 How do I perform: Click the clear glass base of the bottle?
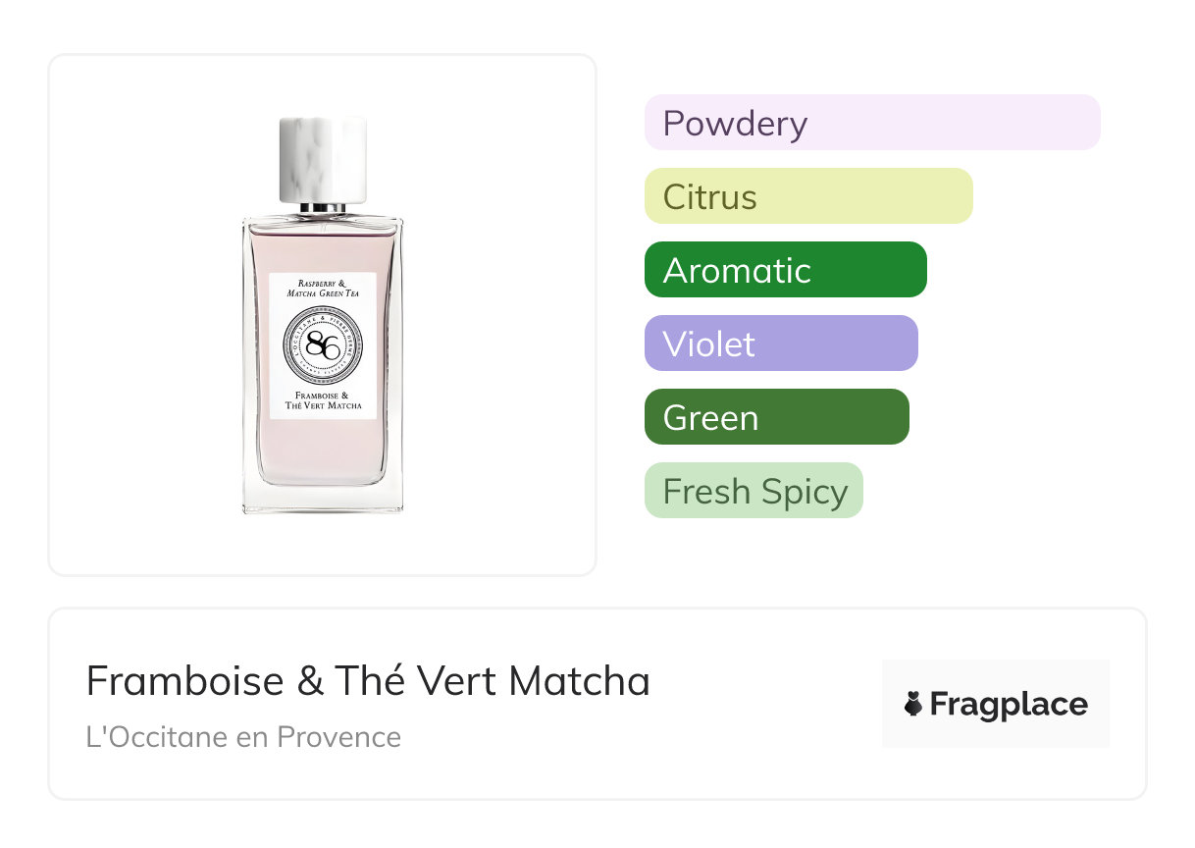[323, 498]
